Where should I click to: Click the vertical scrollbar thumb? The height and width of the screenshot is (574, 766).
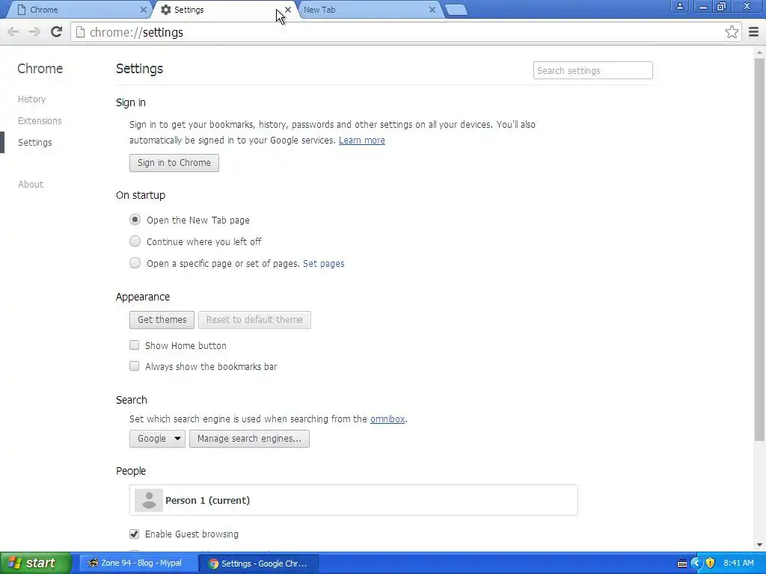click(x=759, y=249)
